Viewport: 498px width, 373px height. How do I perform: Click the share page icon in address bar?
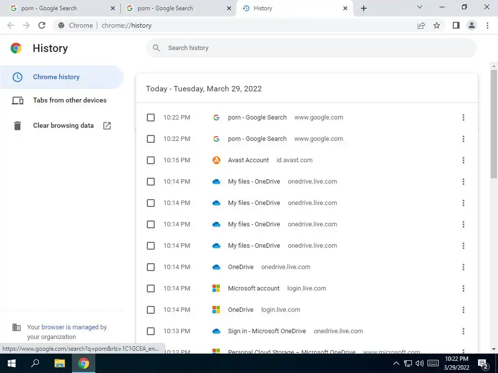coord(421,25)
